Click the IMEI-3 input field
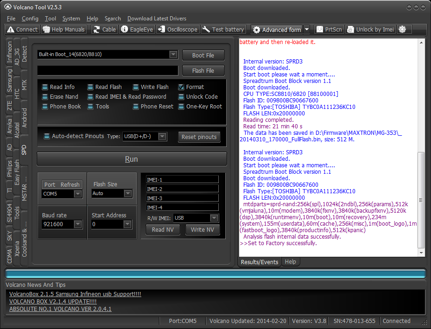This screenshot has height=329, width=431. (x=182, y=198)
